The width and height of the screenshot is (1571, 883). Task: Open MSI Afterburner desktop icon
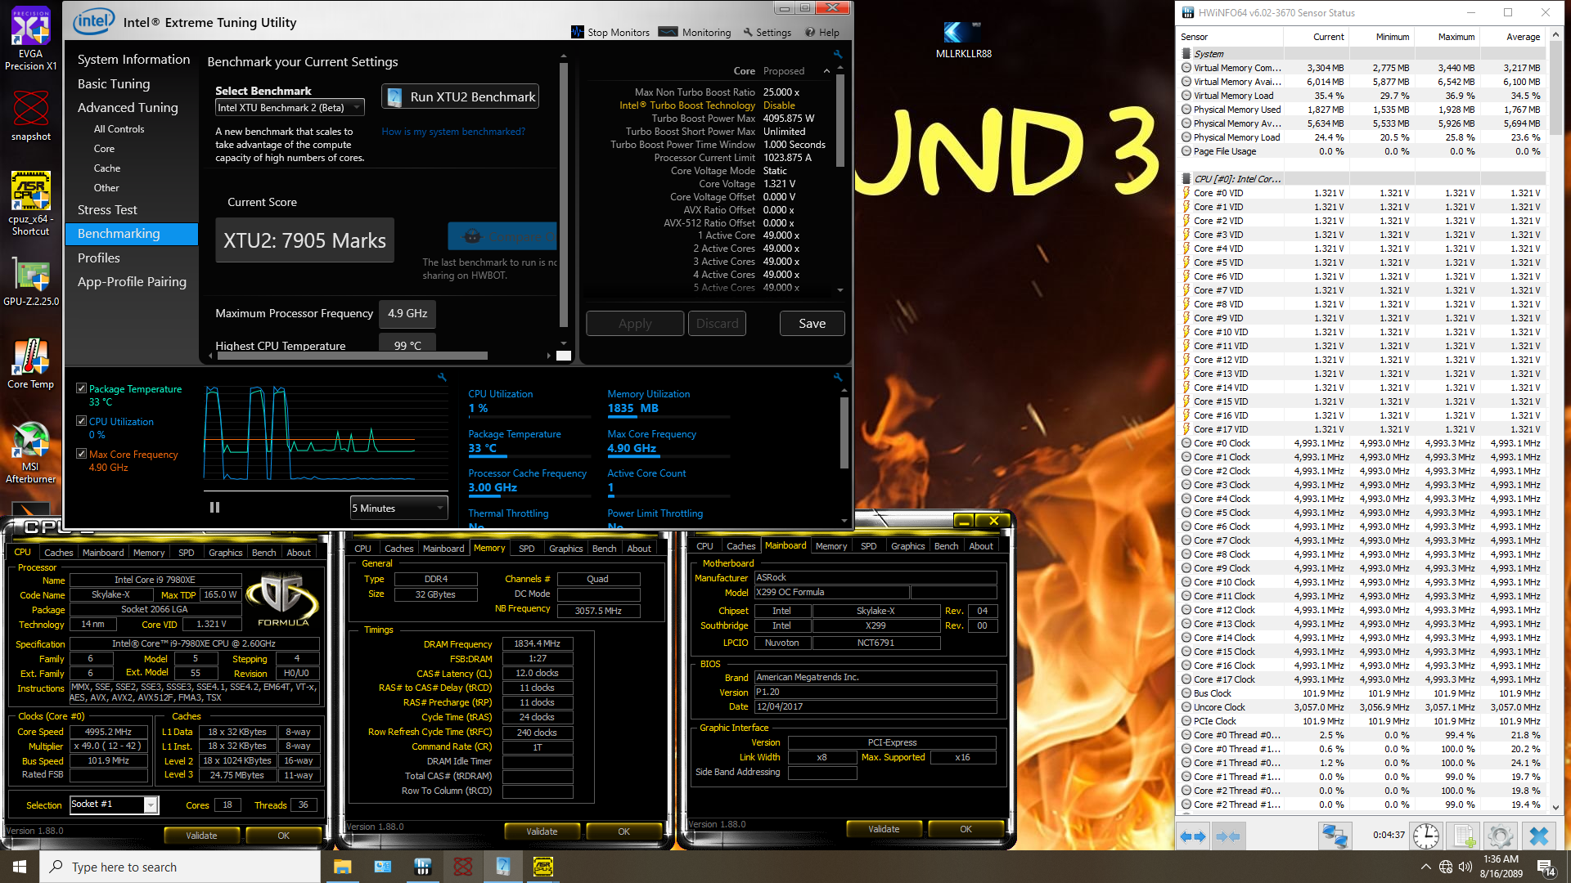31,452
